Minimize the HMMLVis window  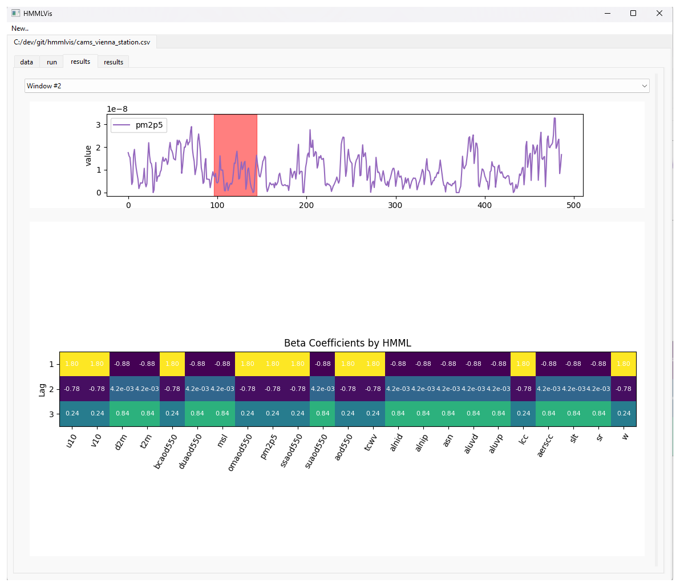coord(607,13)
